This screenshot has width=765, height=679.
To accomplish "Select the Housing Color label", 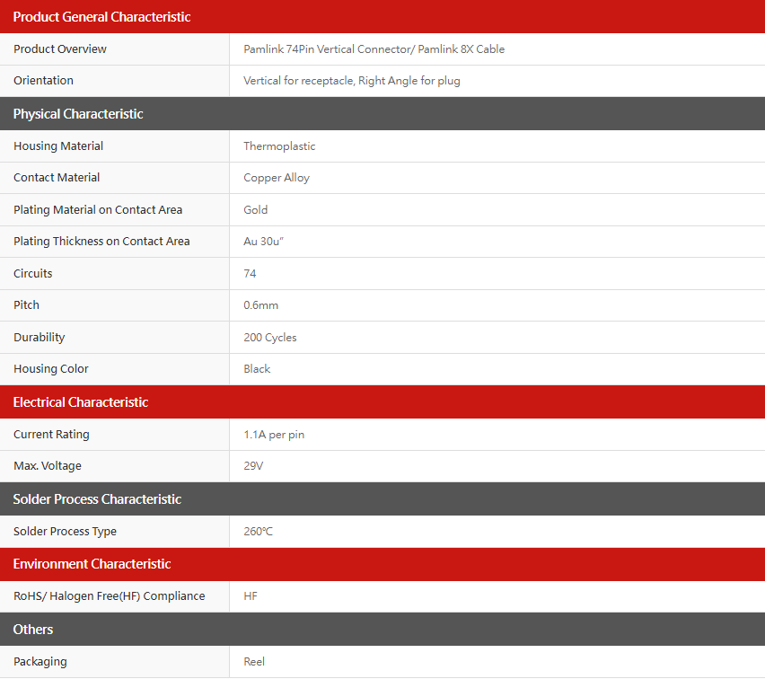I will tap(51, 369).
